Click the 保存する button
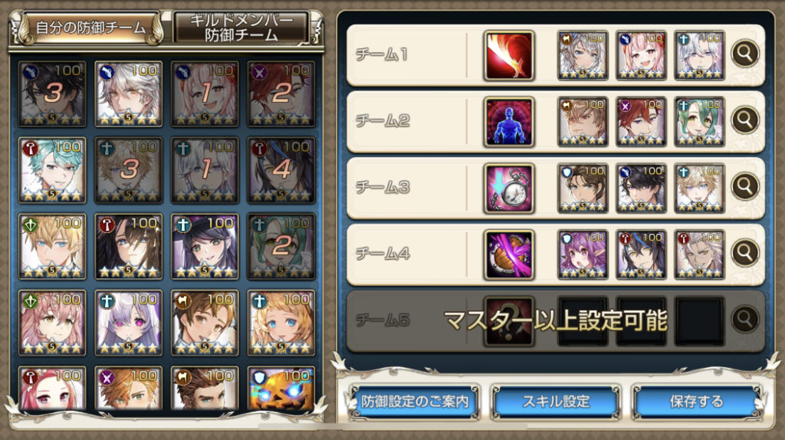The image size is (785, 440). [696, 402]
